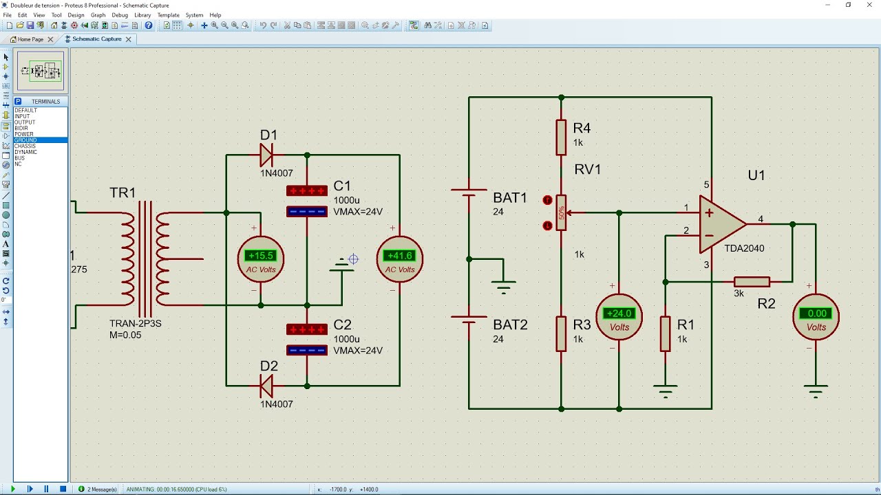Click the rotation angle input field
881x495 pixels.
click(6, 300)
